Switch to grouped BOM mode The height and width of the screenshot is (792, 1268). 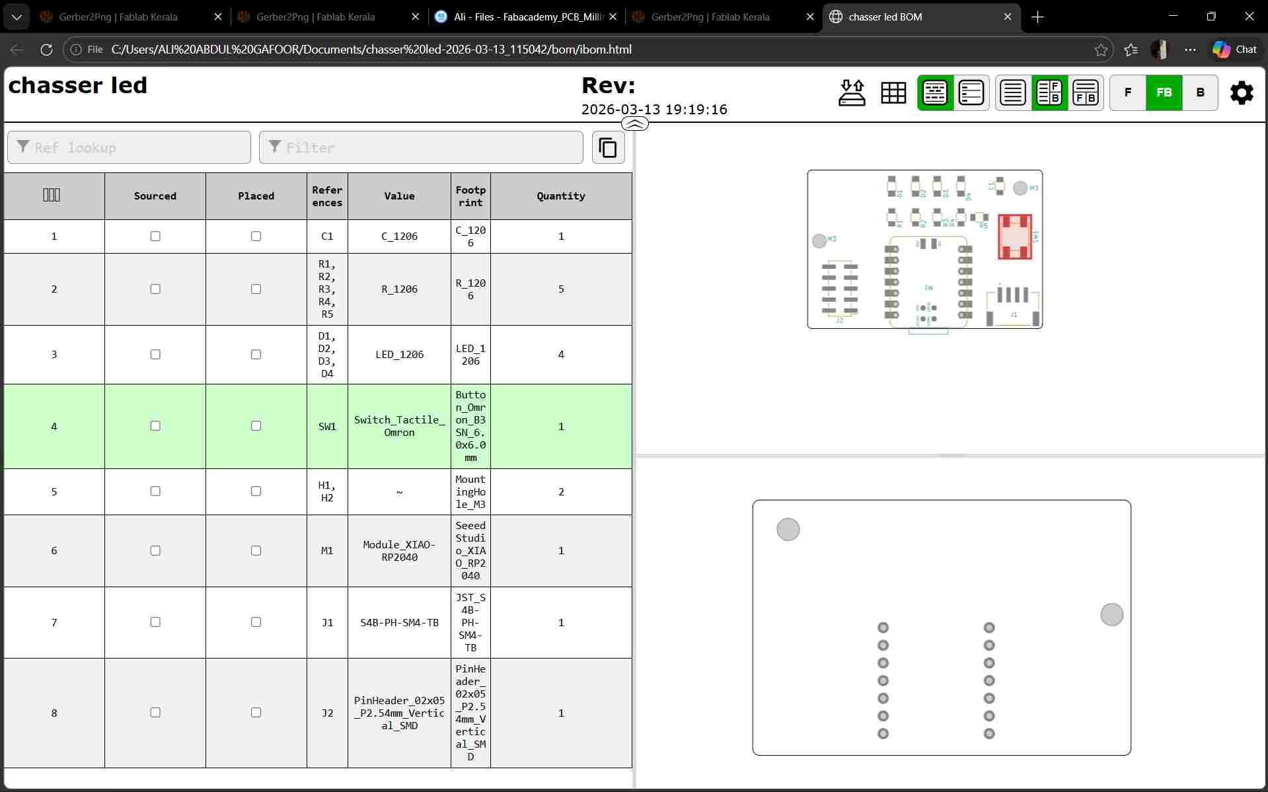pyautogui.click(x=935, y=92)
